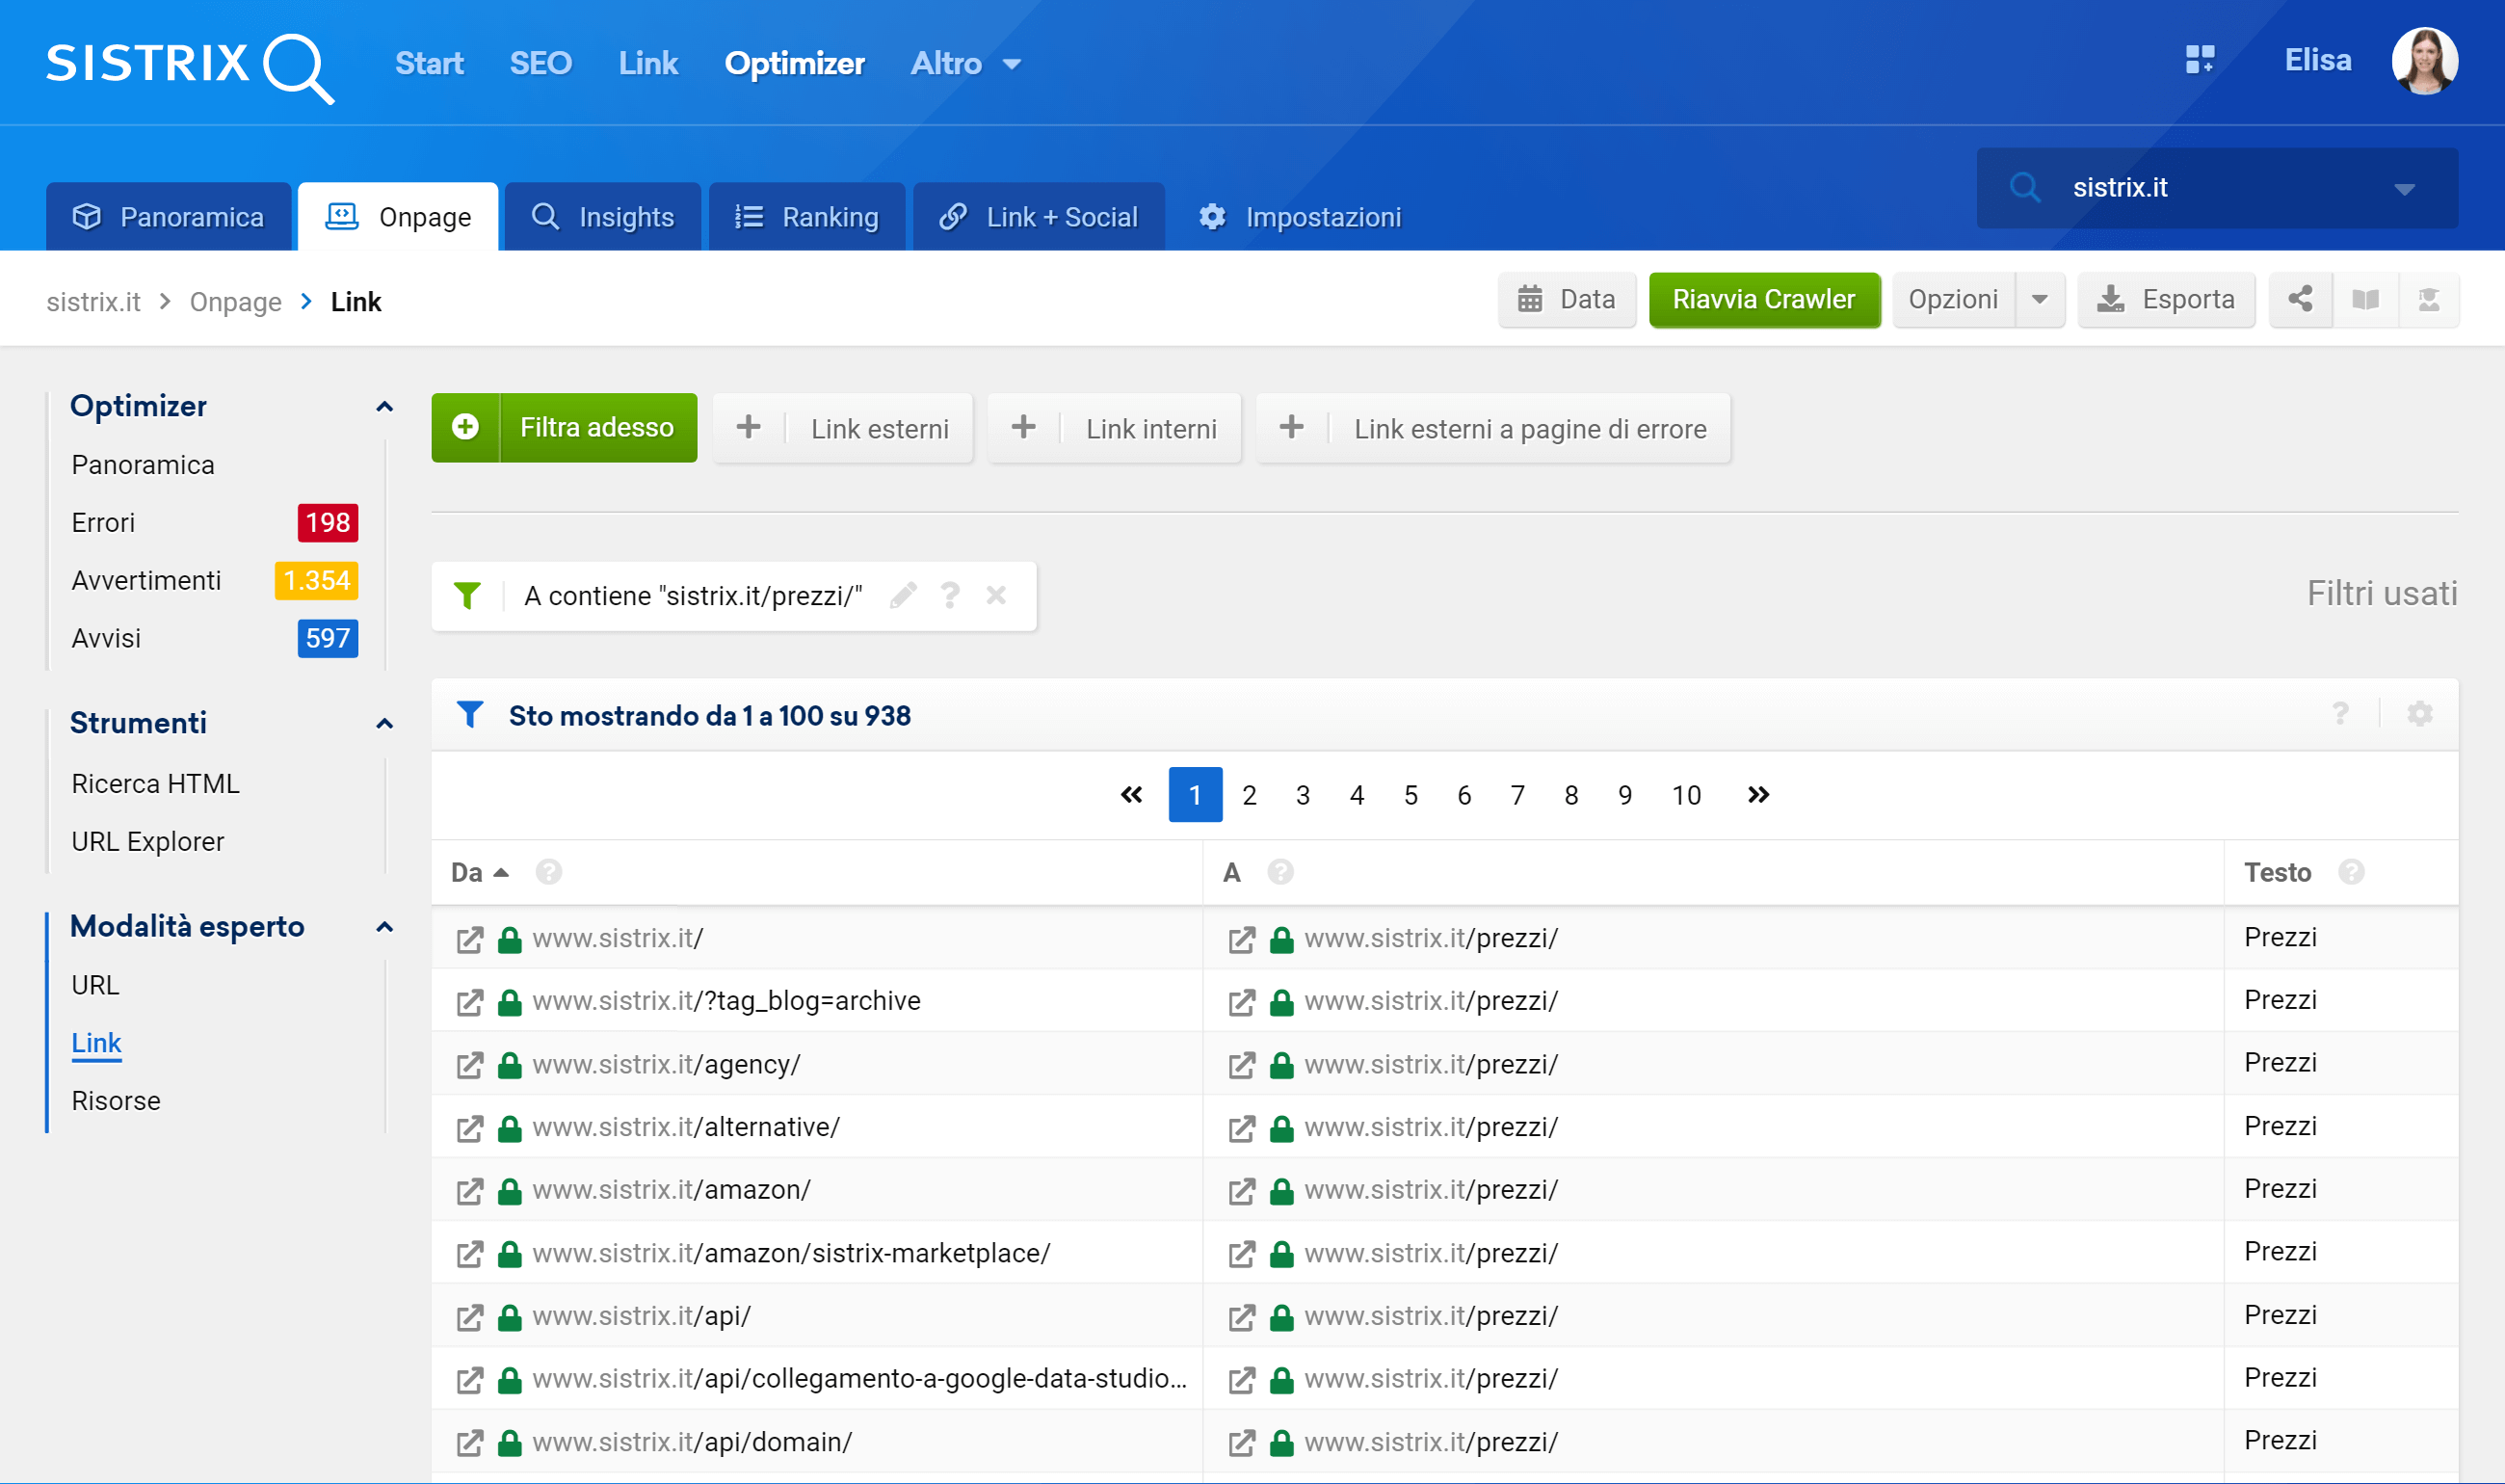Open table settings gear icon
The width and height of the screenshot is (2505, 1484).
(2419, 713)
